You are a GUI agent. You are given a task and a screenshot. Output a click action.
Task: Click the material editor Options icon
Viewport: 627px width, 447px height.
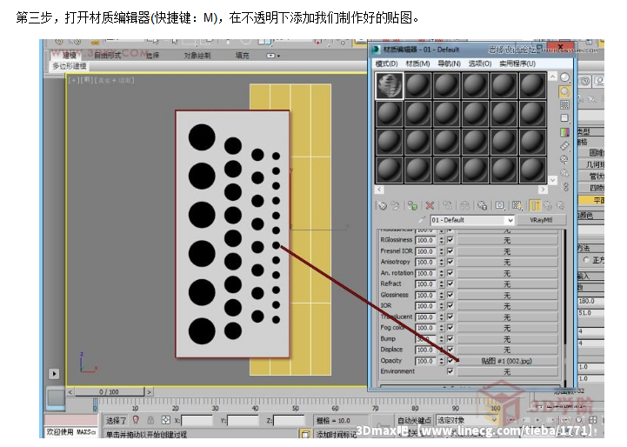[564, 159]
